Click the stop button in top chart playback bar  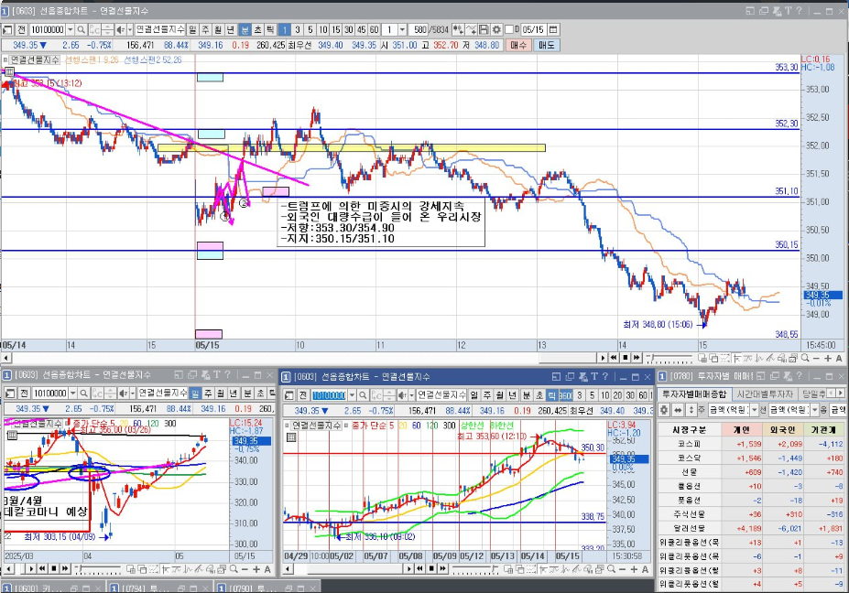626,358
